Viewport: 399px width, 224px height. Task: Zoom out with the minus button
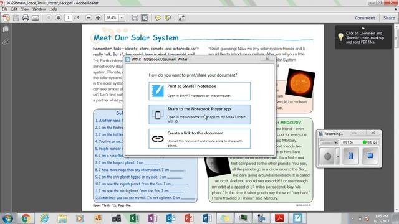pyautogui.click(x=89, y=18)
